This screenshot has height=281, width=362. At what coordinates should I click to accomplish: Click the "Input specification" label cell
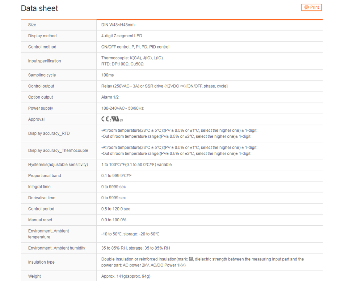[x=45, y=61]
